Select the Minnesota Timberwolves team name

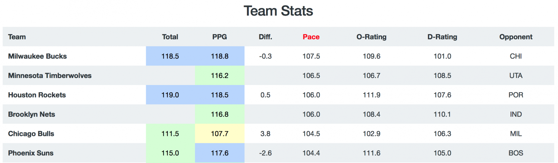(x=50, y=76)
